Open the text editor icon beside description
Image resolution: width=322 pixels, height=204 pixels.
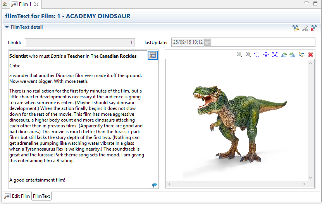click(153, 55)
